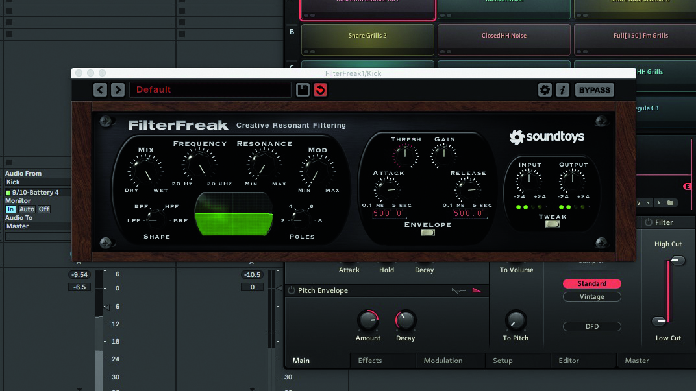Select the Snare Grills 2 cell
This screenshot has height=391, width=696.
367,40
